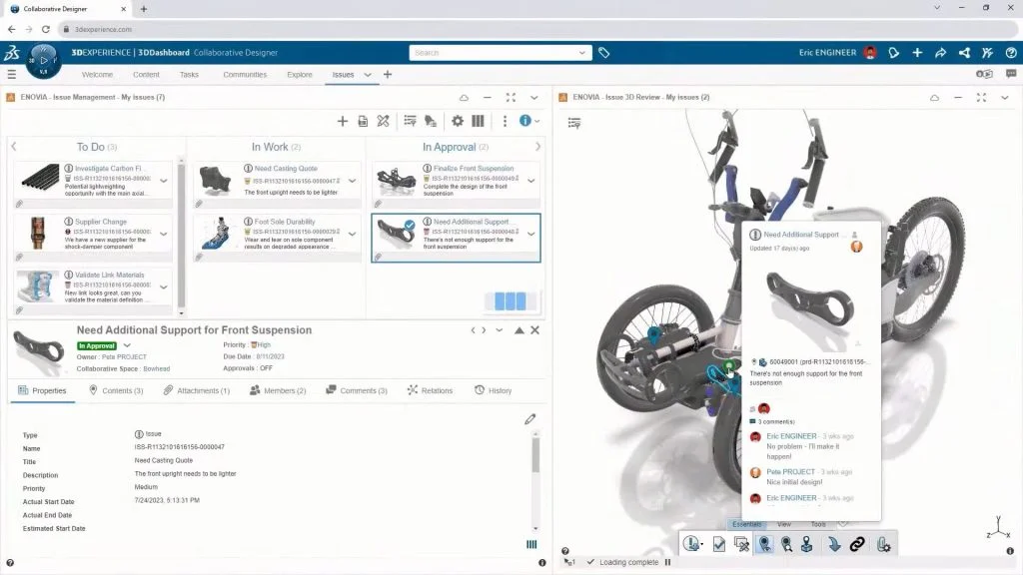This screenshot has height=575, width=1023.
Task: Open the filter list icon in issues toolbar
Action: [410, 121]
